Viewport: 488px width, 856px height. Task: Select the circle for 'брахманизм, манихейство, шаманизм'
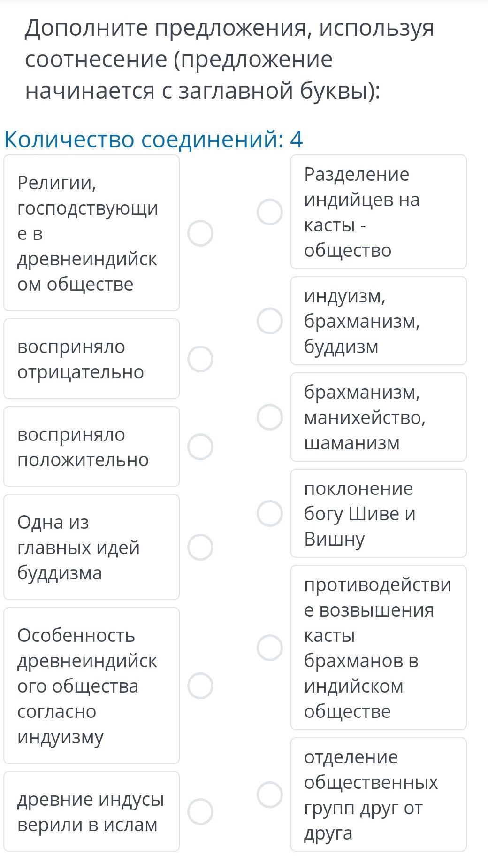pyautogui.click(x=270, y=417)
